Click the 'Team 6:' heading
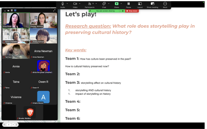This screenshot has width=207, height=129. [73, 118]
